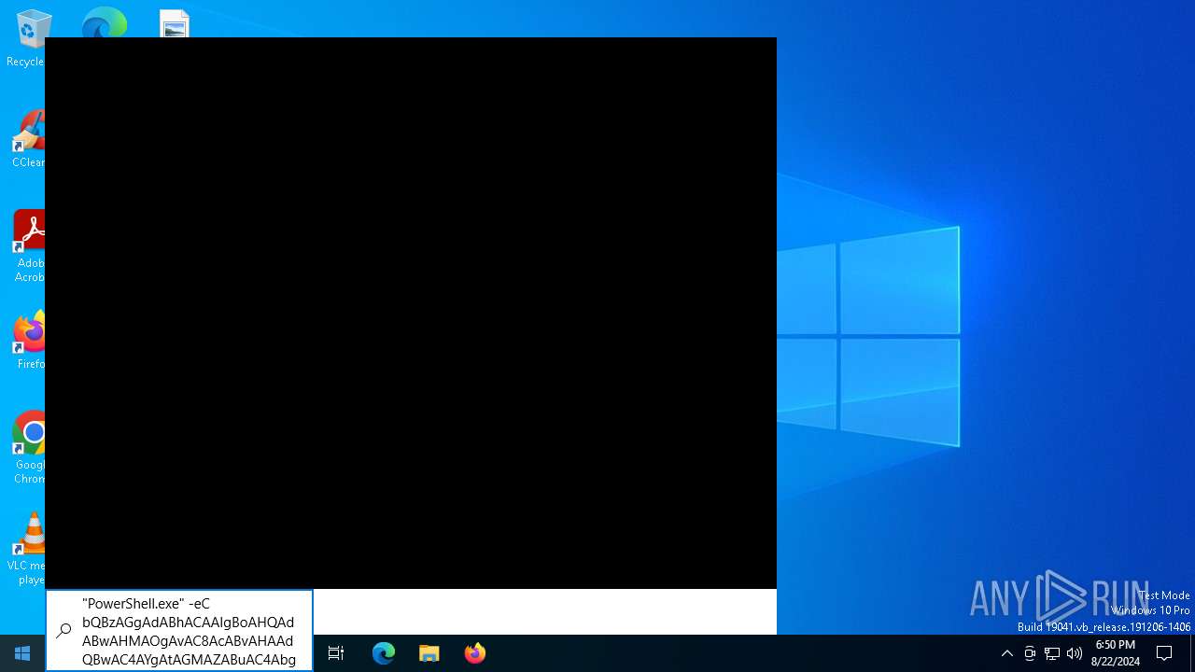Select the Adobe Acrobat desktop shortcut
This screenshot has height=672, width=1195.
point(29,246)
